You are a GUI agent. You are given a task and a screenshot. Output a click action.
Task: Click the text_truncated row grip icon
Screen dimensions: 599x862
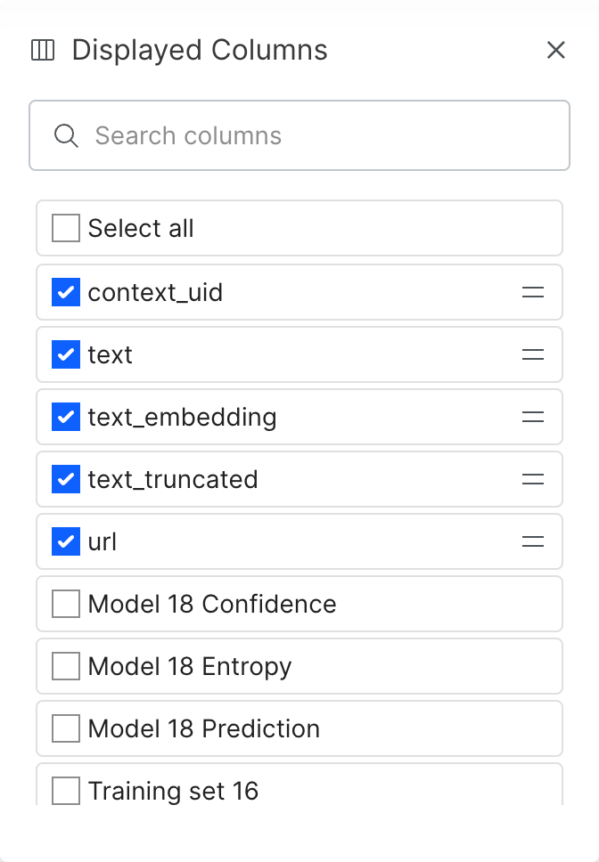(533, 479)
